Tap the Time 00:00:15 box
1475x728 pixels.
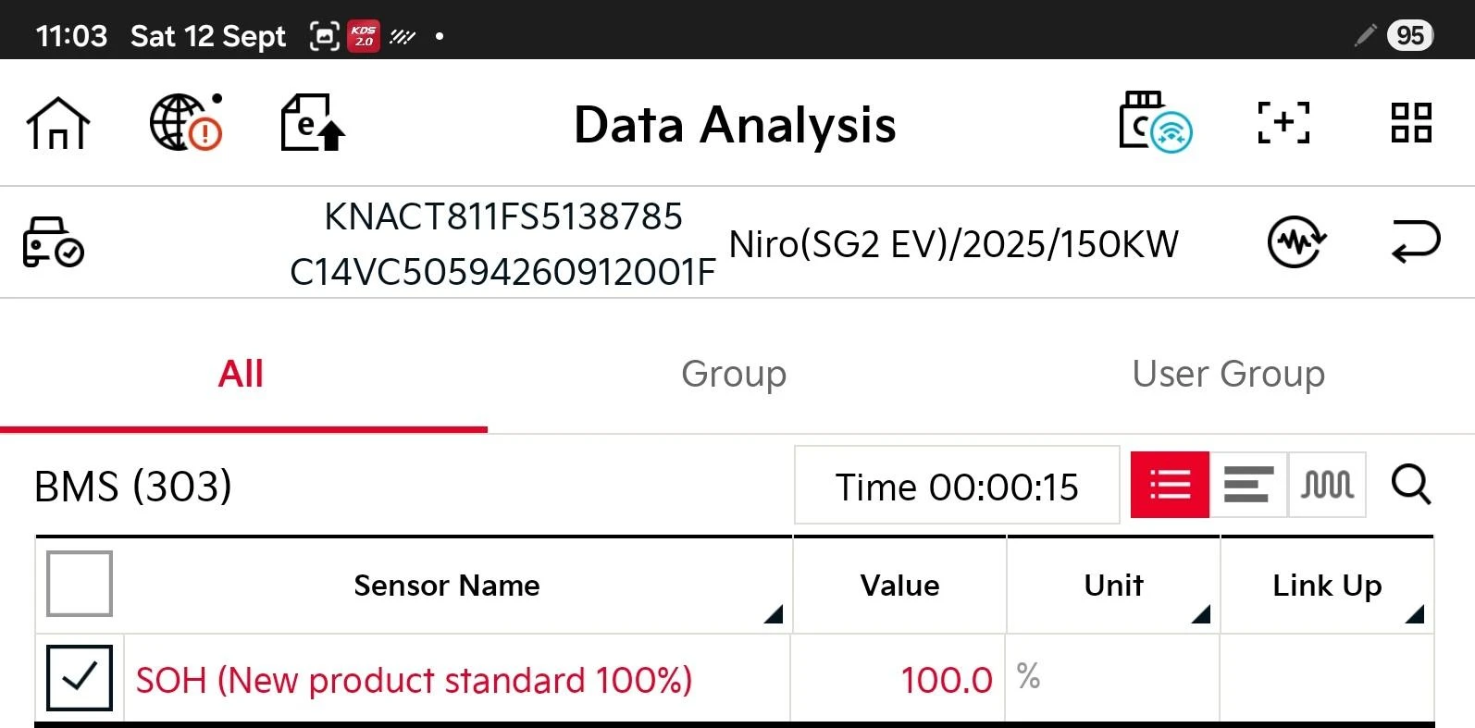click(957, 486)
